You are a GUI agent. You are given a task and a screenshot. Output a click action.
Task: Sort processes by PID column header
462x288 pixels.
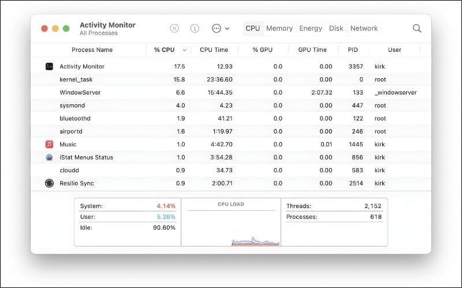pos(353,50)
